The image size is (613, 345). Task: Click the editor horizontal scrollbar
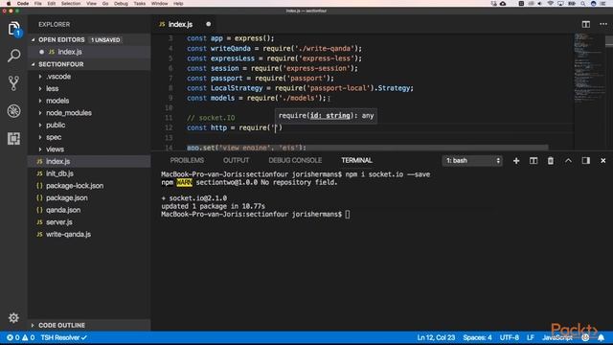point(368,148)
